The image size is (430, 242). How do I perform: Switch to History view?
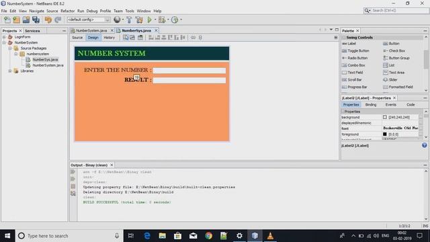pos(109,38)
